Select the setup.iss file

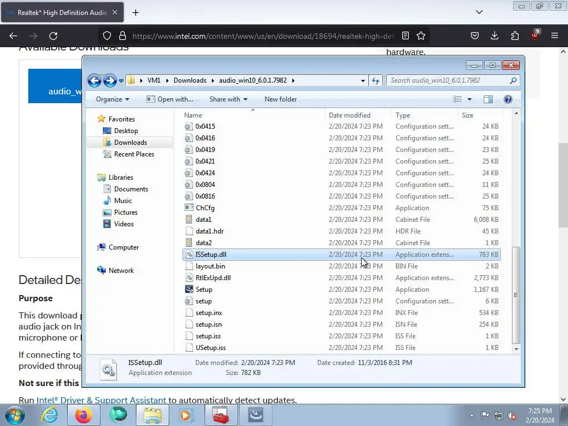click(x=342, y=336)
